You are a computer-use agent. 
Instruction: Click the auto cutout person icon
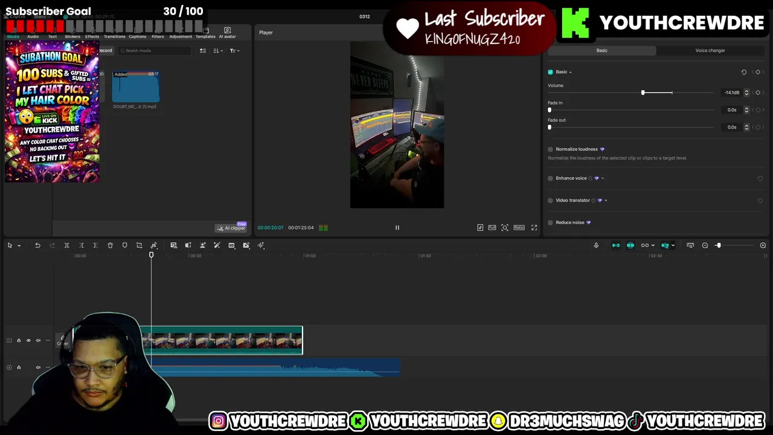(202, 245)
